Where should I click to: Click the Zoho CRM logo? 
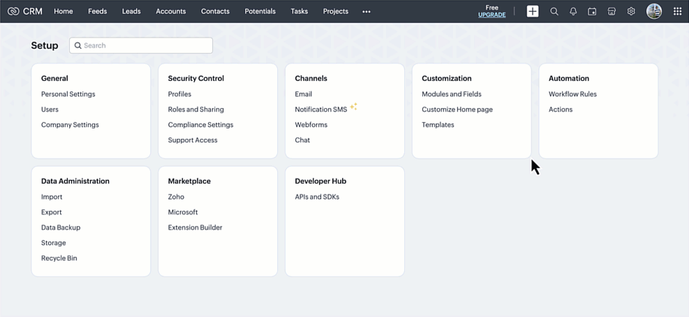(x=24, y=11)
